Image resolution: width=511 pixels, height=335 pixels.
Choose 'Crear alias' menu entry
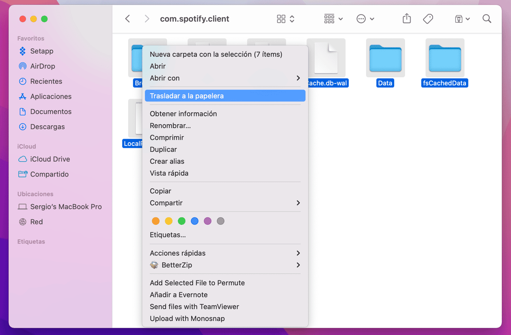[x=225, y=161]
